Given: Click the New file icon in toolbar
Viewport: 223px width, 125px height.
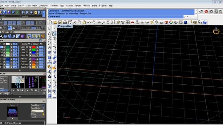Looking at the screenshot, I should pyautogui.click(x=50, y=22).
